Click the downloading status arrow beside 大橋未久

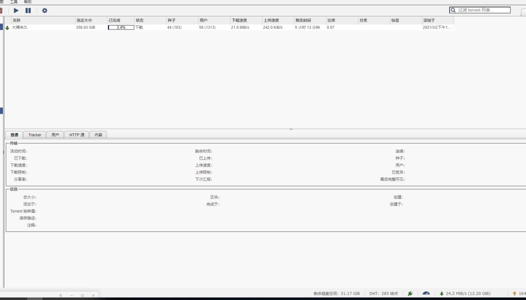pyautogui.click(x=7, y=28)
